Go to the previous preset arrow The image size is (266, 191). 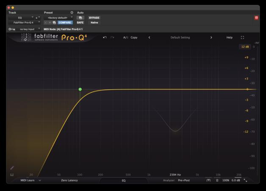pos(149,38)
